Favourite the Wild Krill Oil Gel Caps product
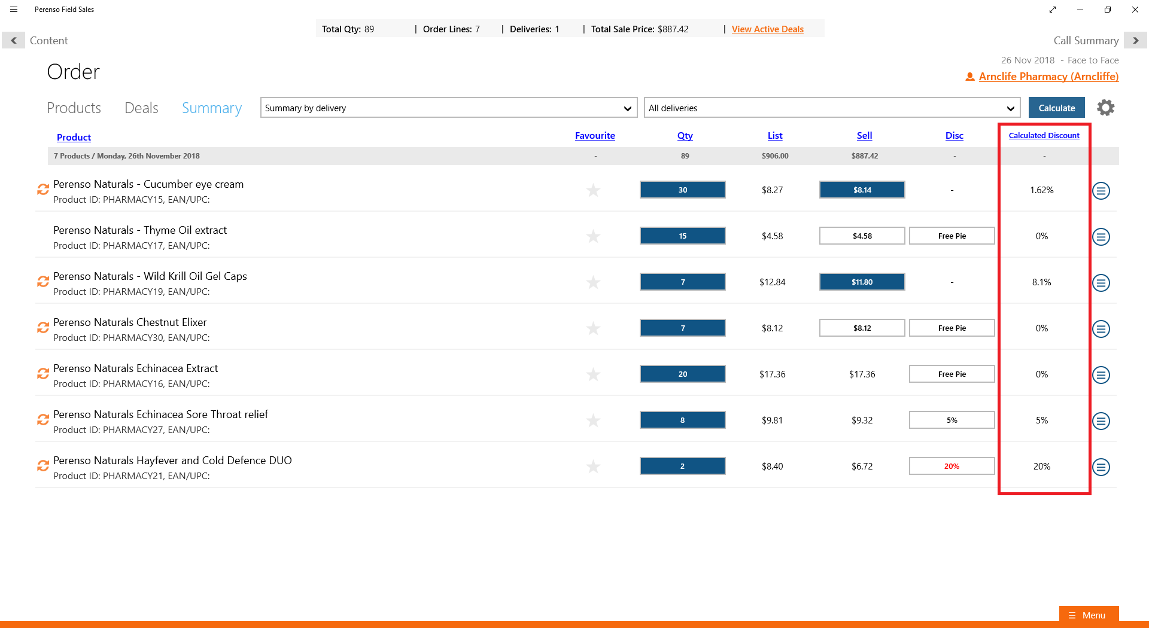 [593, 282]
